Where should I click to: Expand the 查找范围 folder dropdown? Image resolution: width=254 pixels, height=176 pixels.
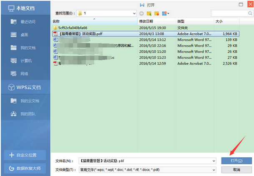tap(134, 13)
